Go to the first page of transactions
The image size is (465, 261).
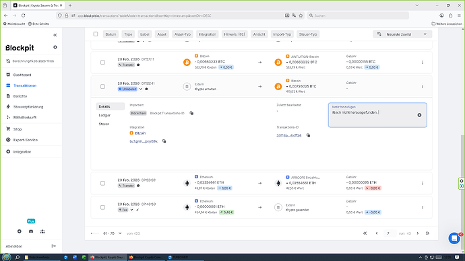365,233
